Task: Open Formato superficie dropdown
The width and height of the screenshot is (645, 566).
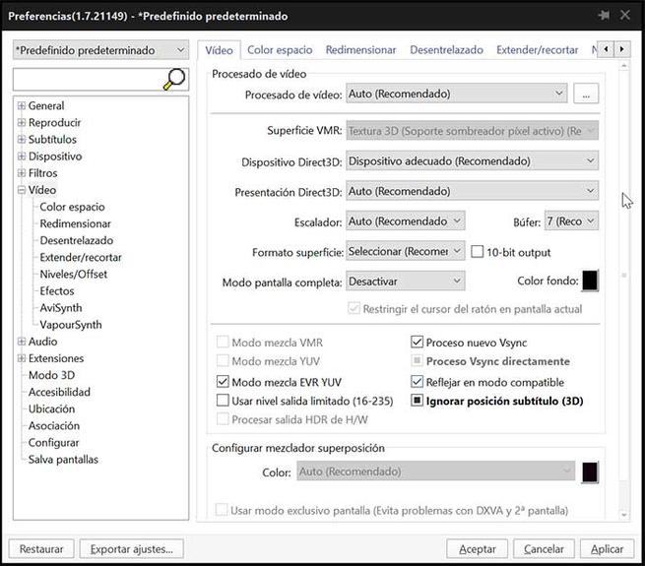Action: tap(406, 251)
